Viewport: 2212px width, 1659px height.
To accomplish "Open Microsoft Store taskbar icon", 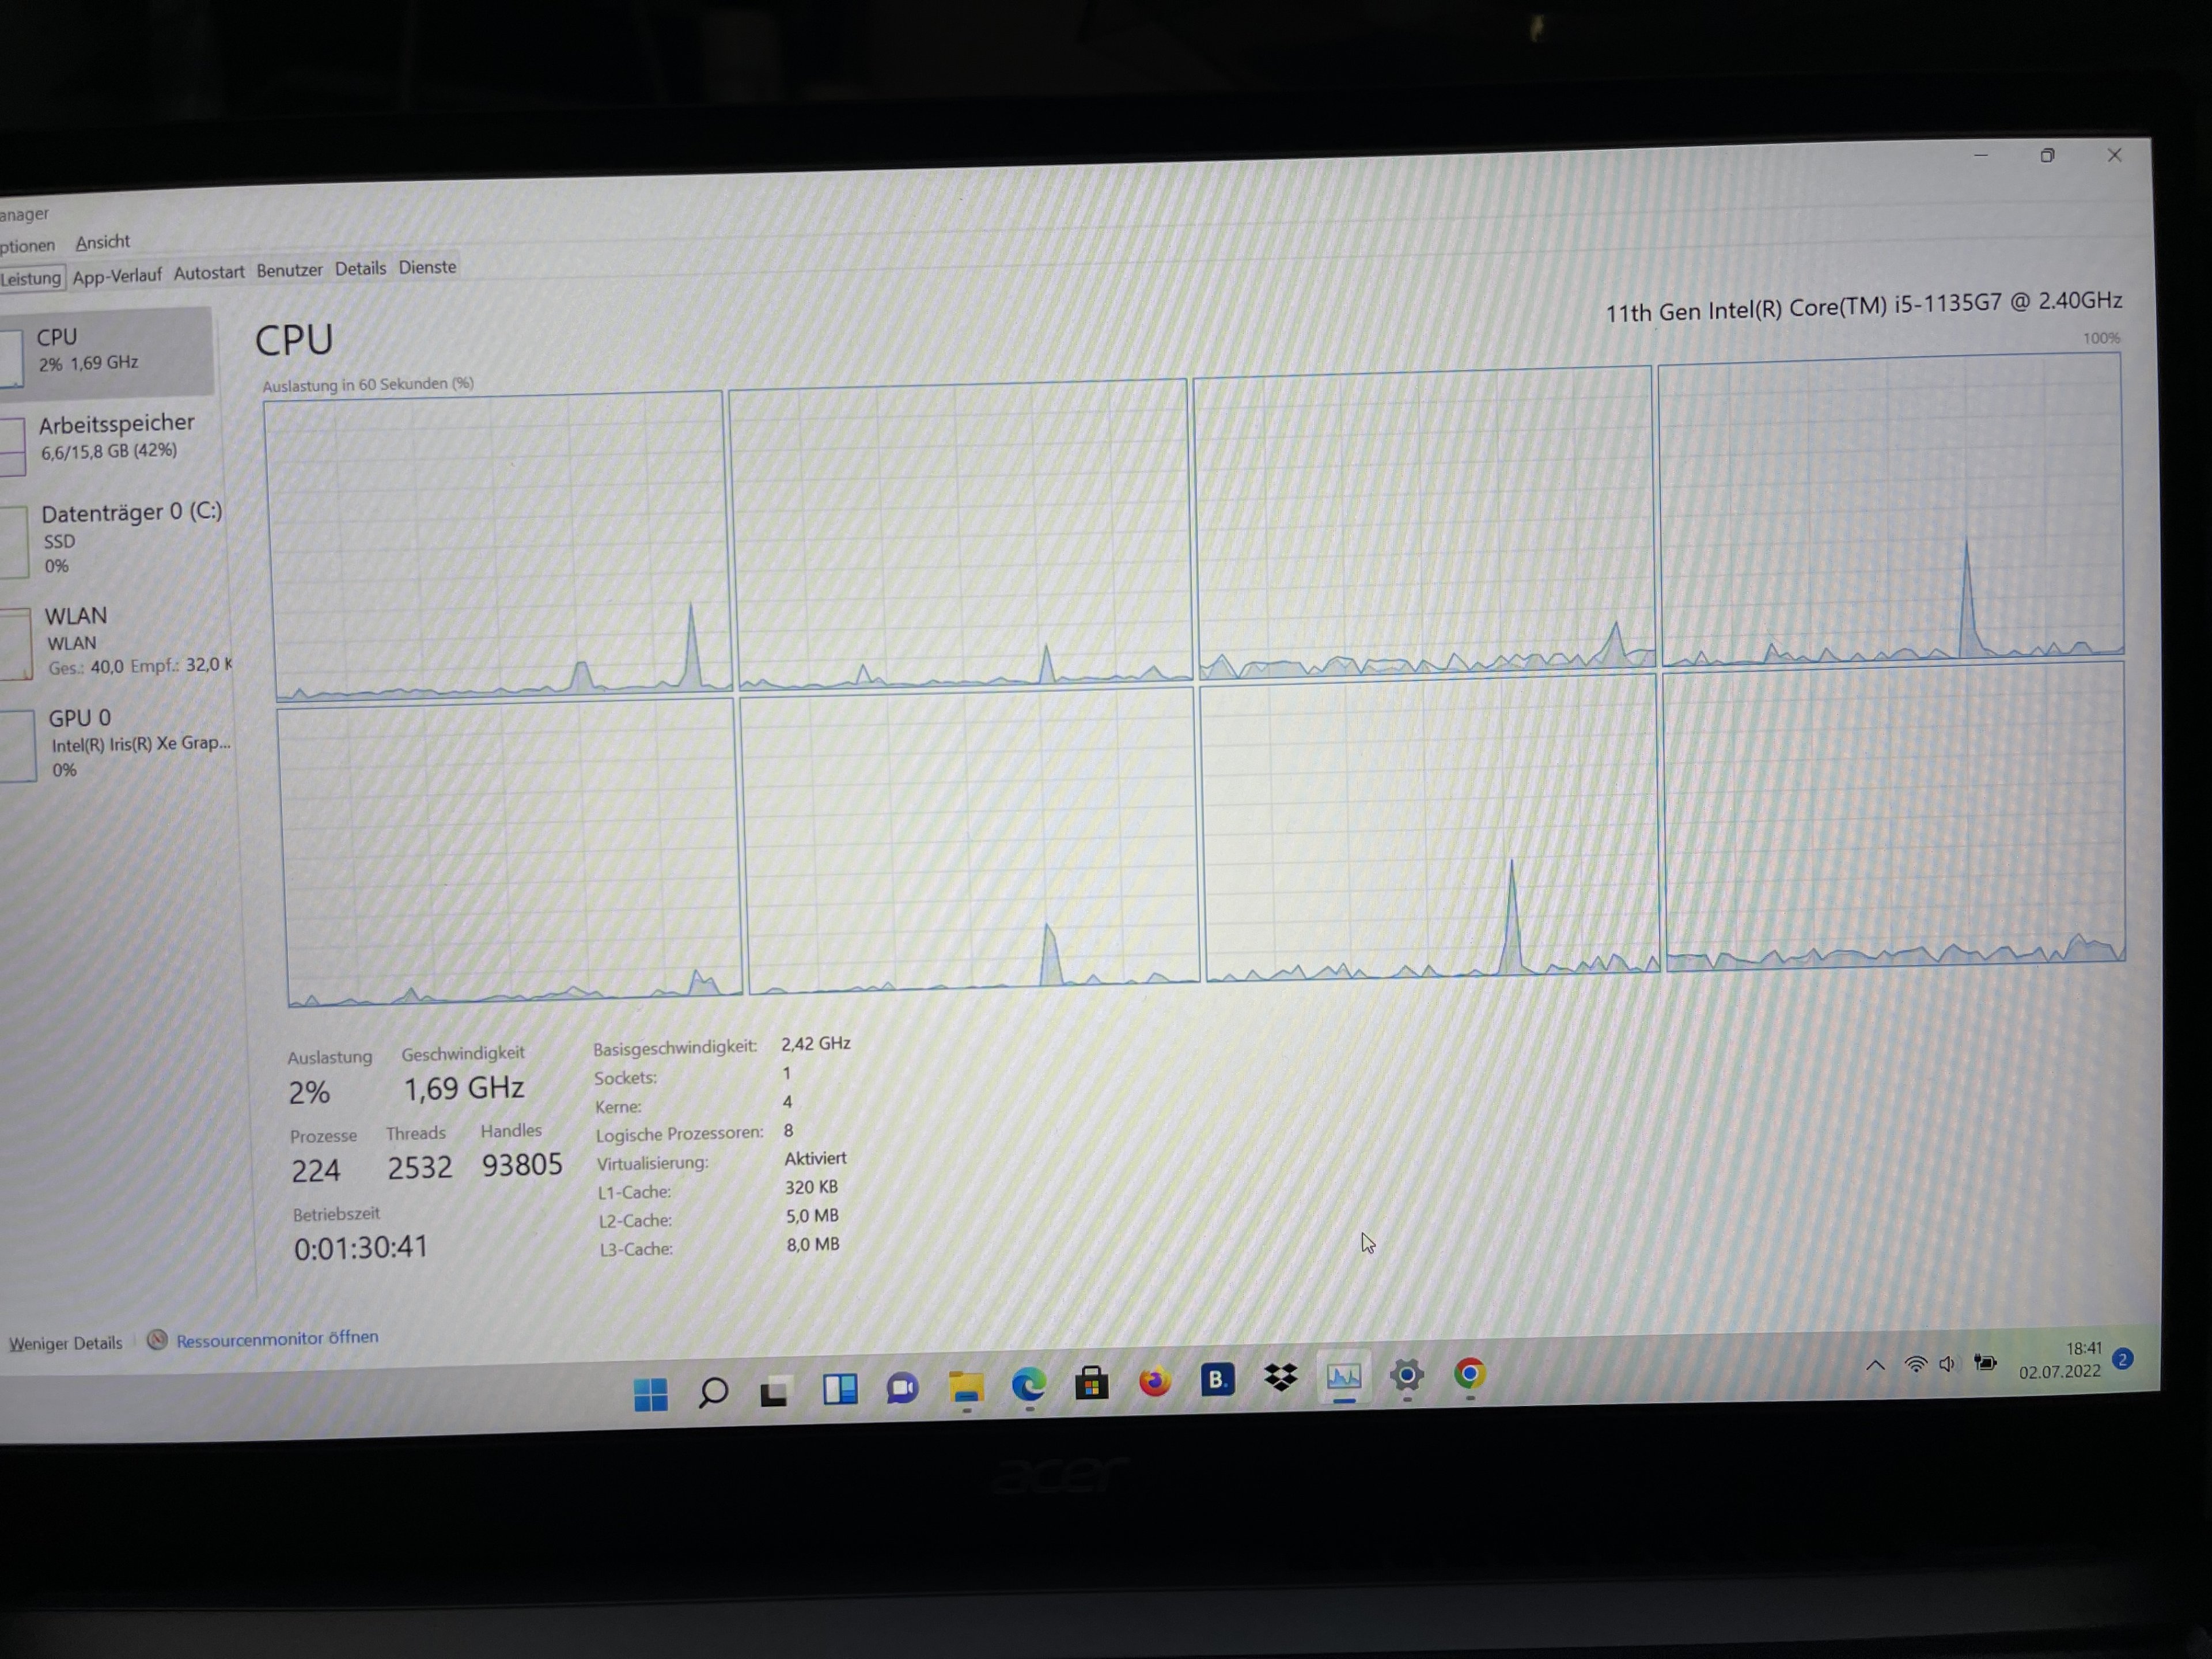I will click(x=1092, y=1383).
